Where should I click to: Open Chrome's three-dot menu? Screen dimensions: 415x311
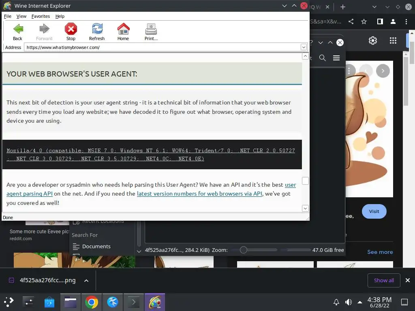pos(406,22)
